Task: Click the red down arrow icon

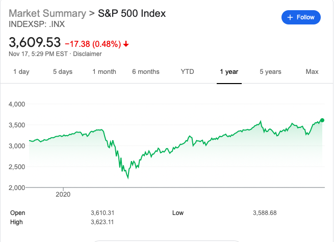Action: [126, 44]
